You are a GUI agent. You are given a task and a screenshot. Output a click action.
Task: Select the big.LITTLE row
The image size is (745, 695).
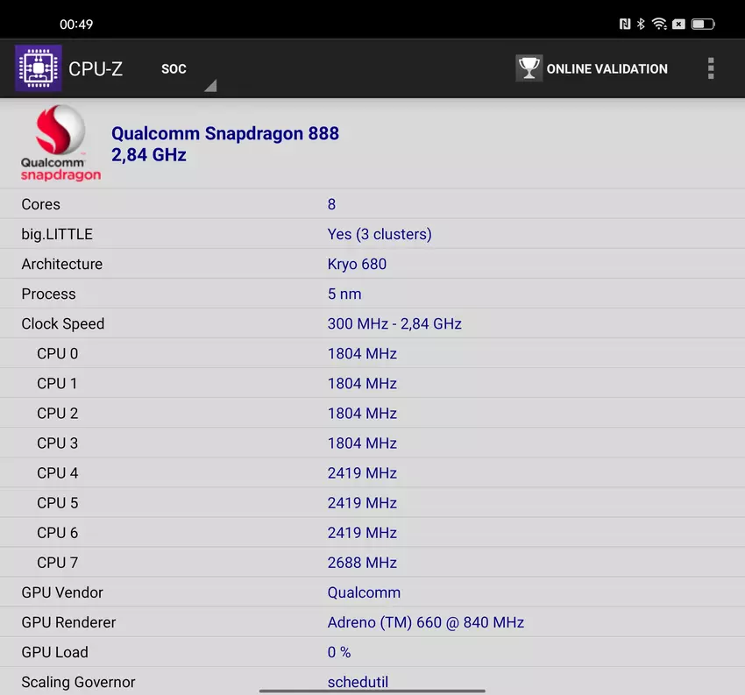pyautogui.click(x=372, y=234)
